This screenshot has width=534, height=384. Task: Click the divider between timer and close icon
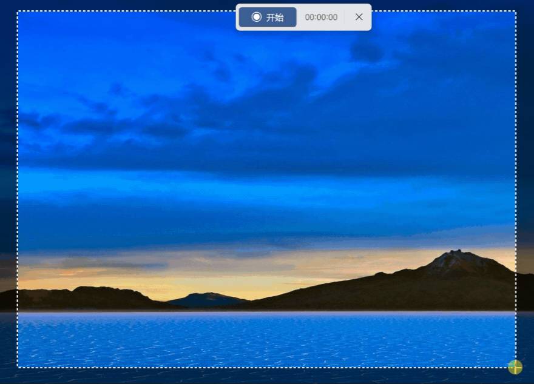coord(344,17)
